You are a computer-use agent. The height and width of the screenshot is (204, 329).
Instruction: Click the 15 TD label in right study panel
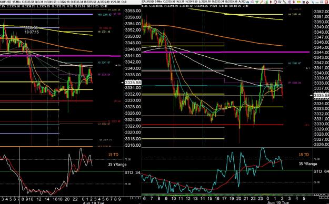tap(304, 155)
